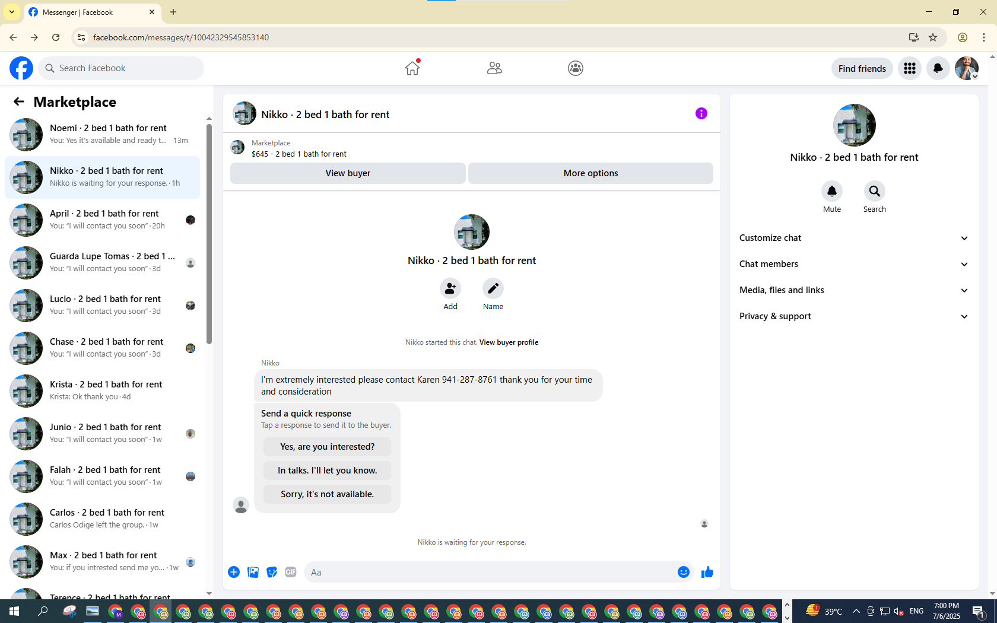Send quick reply 'Yes, are you interested?'

click(327, 447)
